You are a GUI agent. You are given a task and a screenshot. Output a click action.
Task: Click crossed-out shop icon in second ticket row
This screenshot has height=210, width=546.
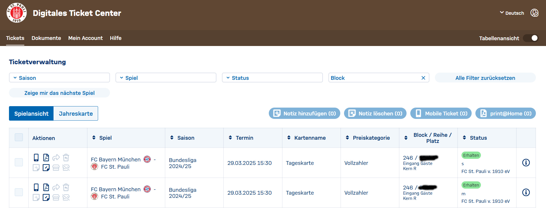[66, 197]
